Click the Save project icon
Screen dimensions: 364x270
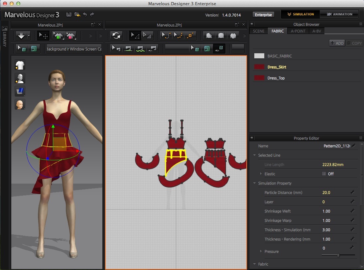[69, 15]
